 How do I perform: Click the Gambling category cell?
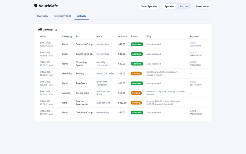(x=67, y=73)
